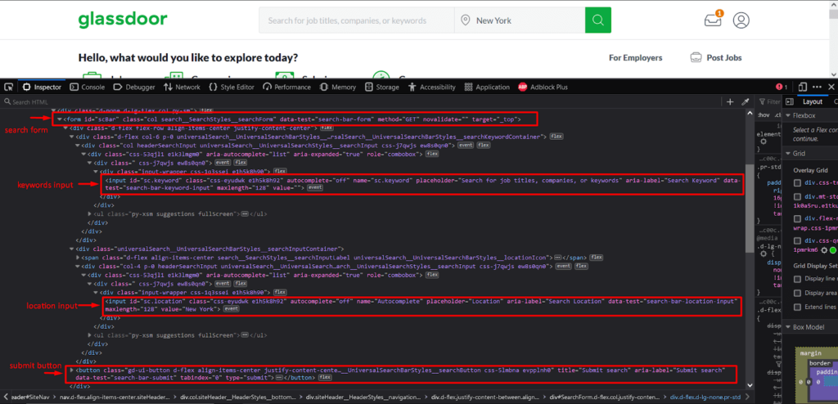The image size is (838, 404).
Task: Collapse the Flexbox section
Action: [x=788, y=116]
